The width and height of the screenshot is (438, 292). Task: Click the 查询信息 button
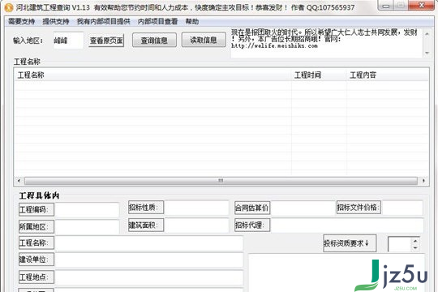tap(154, 41)
